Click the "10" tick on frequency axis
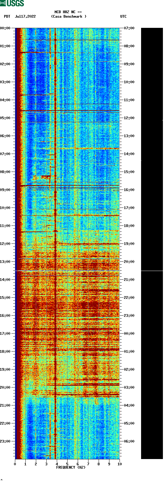Screen dimensions: 165x483 tap(120, 464)
